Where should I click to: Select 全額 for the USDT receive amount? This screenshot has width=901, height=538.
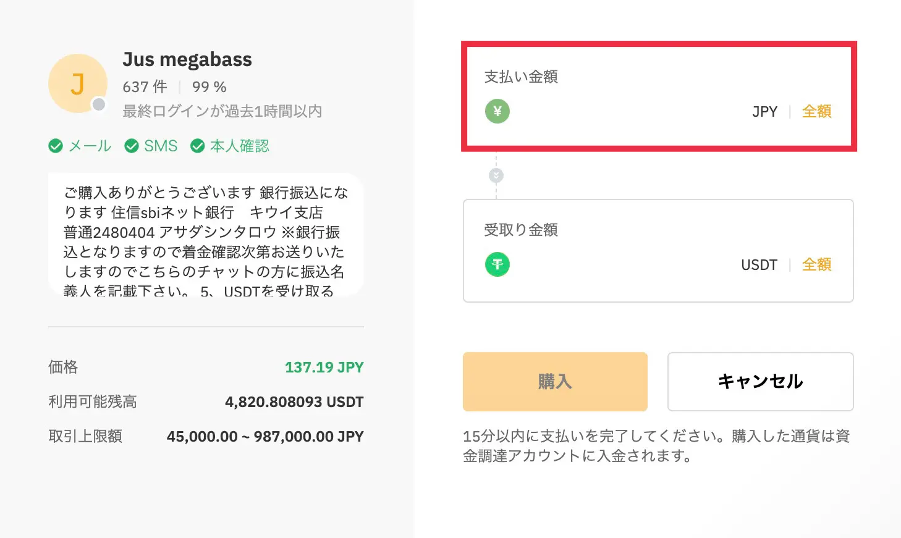point(816,265)
